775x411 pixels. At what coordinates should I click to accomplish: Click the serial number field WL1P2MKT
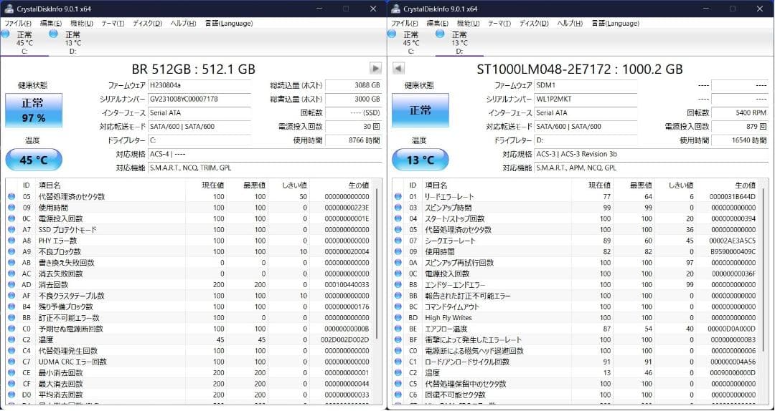[x=586, y=99]
